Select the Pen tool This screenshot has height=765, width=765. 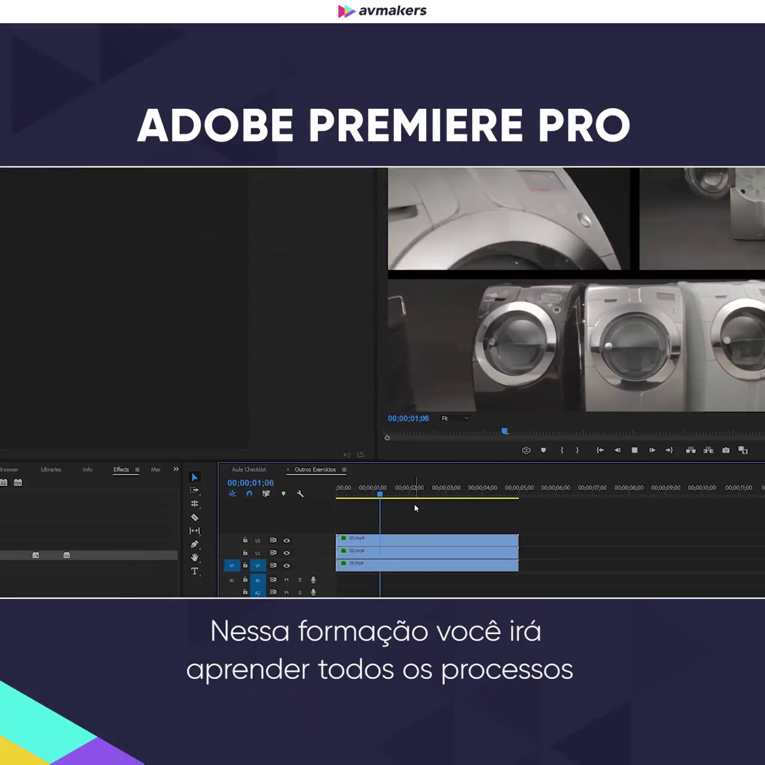tap(194, 544)
